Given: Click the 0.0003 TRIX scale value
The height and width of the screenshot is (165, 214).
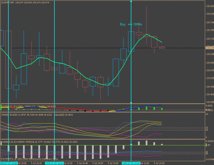Looking at the screenshot, I should [x=209, y=106].
